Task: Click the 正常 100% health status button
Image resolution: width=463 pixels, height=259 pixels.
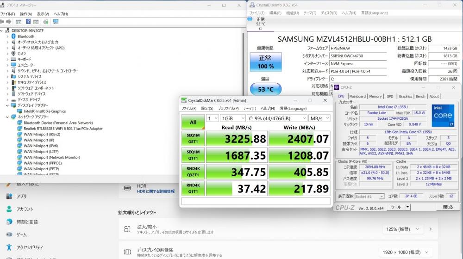Action: click(x=265, y=62)
